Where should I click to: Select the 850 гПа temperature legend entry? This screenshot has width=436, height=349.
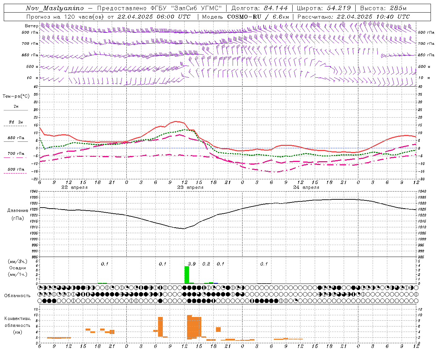16,139
